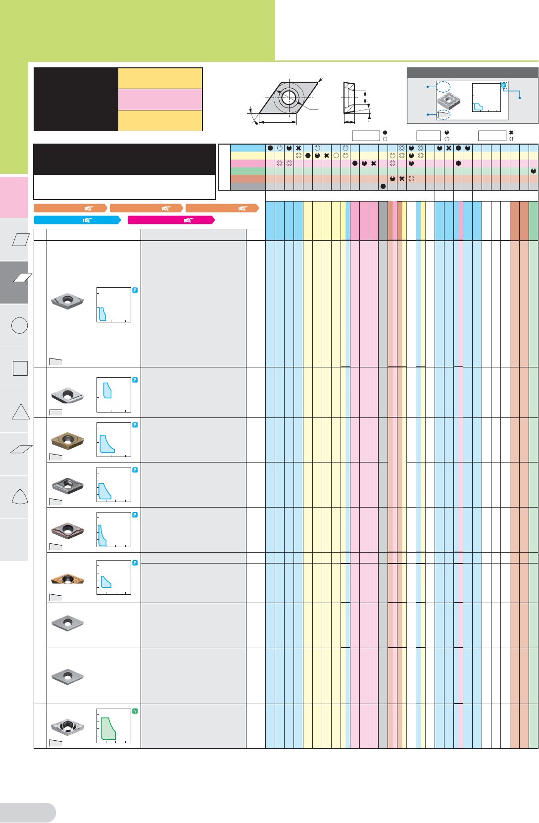Viewport: 539px width, 823px height.
Task: Click the solid/hollow circle symbol legend
Action: tap(385, 136)
